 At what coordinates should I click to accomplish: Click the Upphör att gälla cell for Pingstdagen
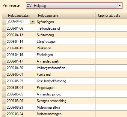[x=111, y=88]
